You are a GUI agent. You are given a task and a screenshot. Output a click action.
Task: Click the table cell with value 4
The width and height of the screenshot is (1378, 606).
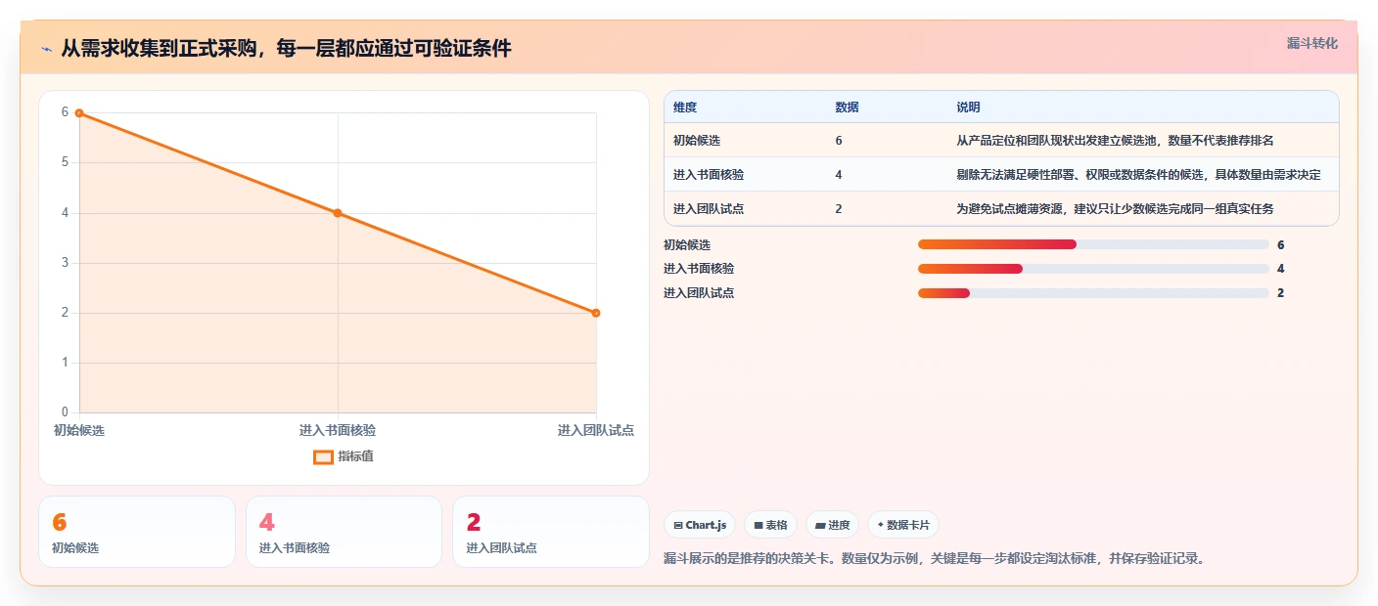click(839, 175)
